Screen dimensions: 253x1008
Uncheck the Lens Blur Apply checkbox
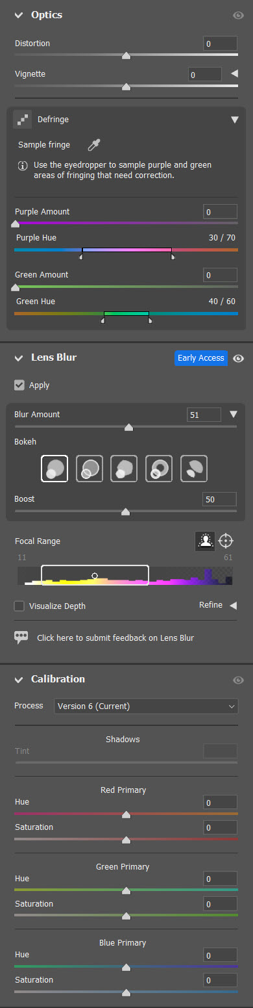point(19,385)
